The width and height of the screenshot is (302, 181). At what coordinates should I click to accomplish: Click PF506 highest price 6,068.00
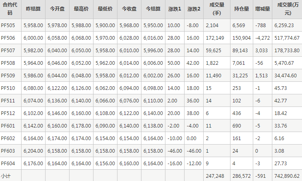(x=81, y=38)
